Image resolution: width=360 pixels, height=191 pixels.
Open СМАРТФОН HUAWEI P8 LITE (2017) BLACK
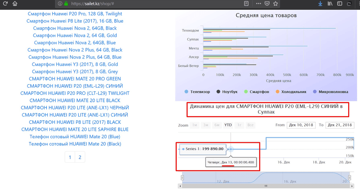pos(75,122)
